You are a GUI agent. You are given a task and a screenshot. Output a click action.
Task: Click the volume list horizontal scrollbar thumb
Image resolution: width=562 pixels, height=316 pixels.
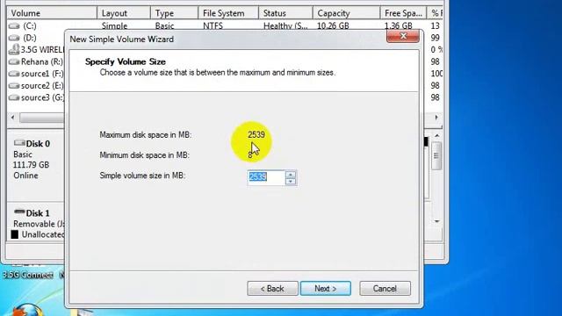(x=42, y=118)
